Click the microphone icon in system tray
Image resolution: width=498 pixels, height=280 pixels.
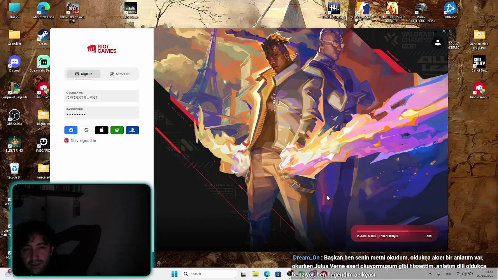438,274
